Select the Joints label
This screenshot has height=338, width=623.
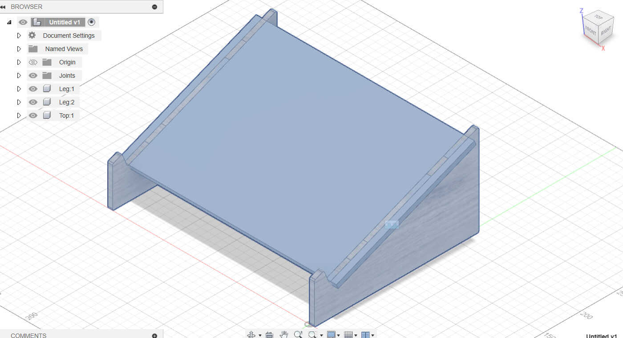[67, 76]
